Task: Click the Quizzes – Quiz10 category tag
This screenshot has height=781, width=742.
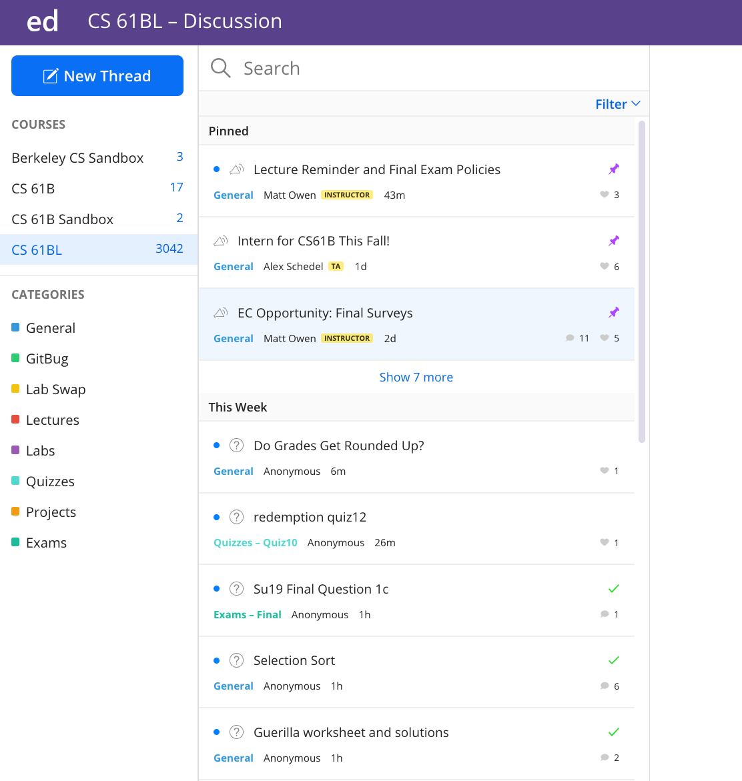Action: (256, 543)
